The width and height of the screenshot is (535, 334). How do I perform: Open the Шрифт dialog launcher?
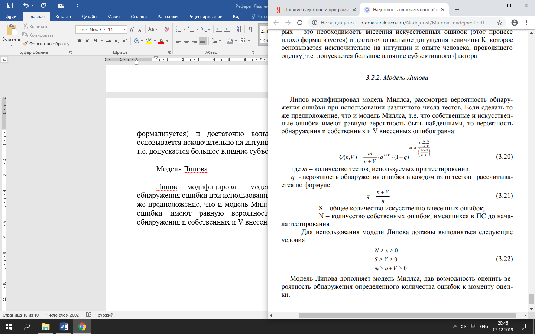tap(170, 53)
